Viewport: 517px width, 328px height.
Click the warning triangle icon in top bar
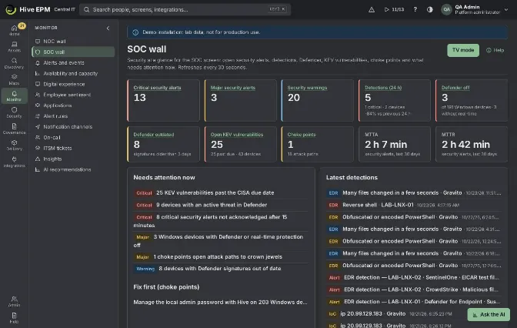coord(372,9)
